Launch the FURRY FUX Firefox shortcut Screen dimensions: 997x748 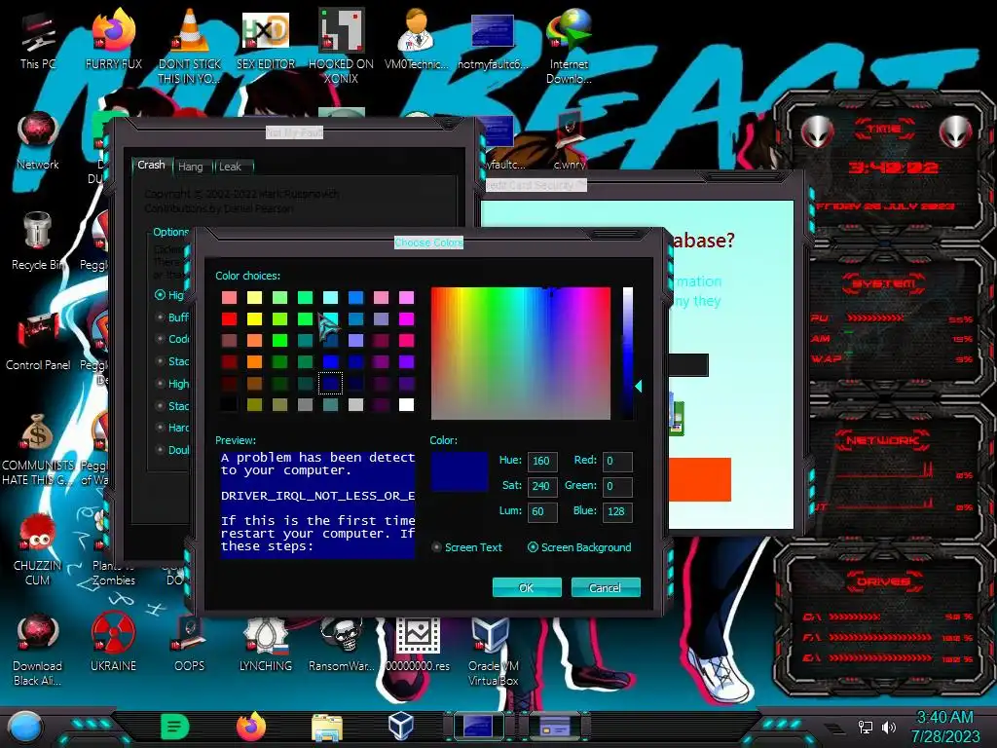pyautogui.click(x=114, y=39)
